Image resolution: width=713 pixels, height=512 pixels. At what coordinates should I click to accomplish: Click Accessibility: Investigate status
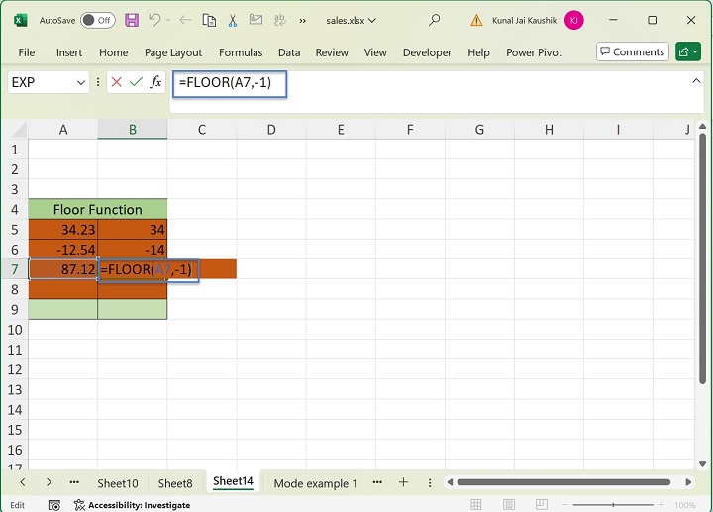[x=133, y=505]
